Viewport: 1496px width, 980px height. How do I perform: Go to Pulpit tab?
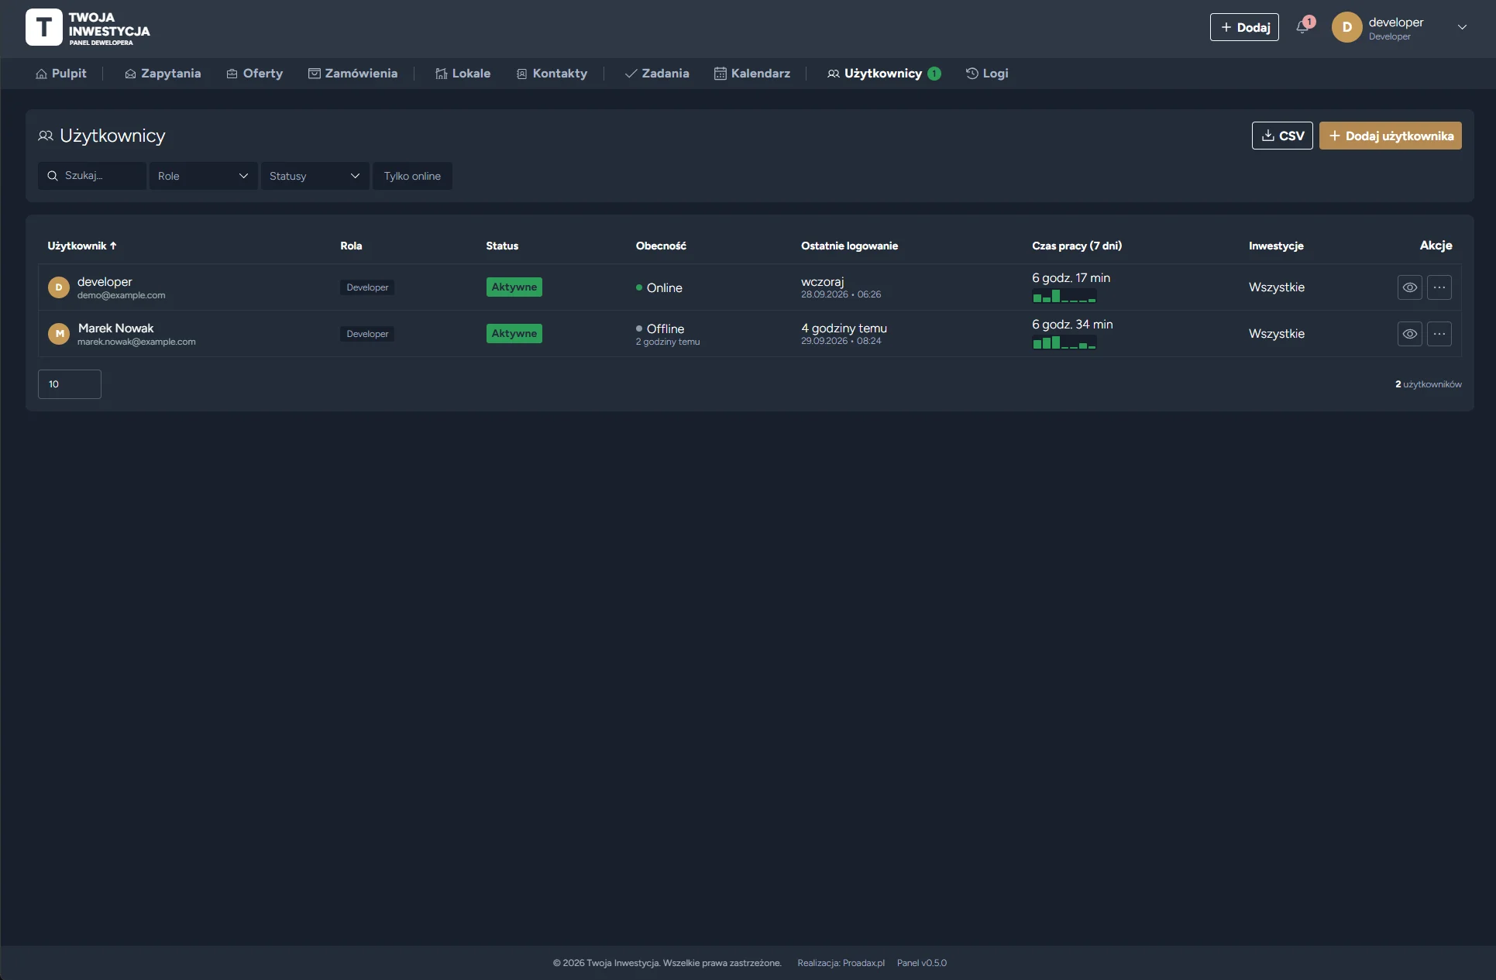(61, 74)
